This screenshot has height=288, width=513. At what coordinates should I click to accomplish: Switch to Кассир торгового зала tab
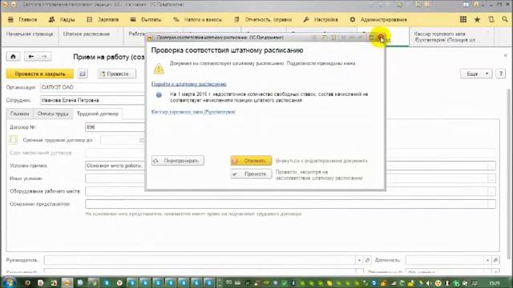click(x=451, y=37)
